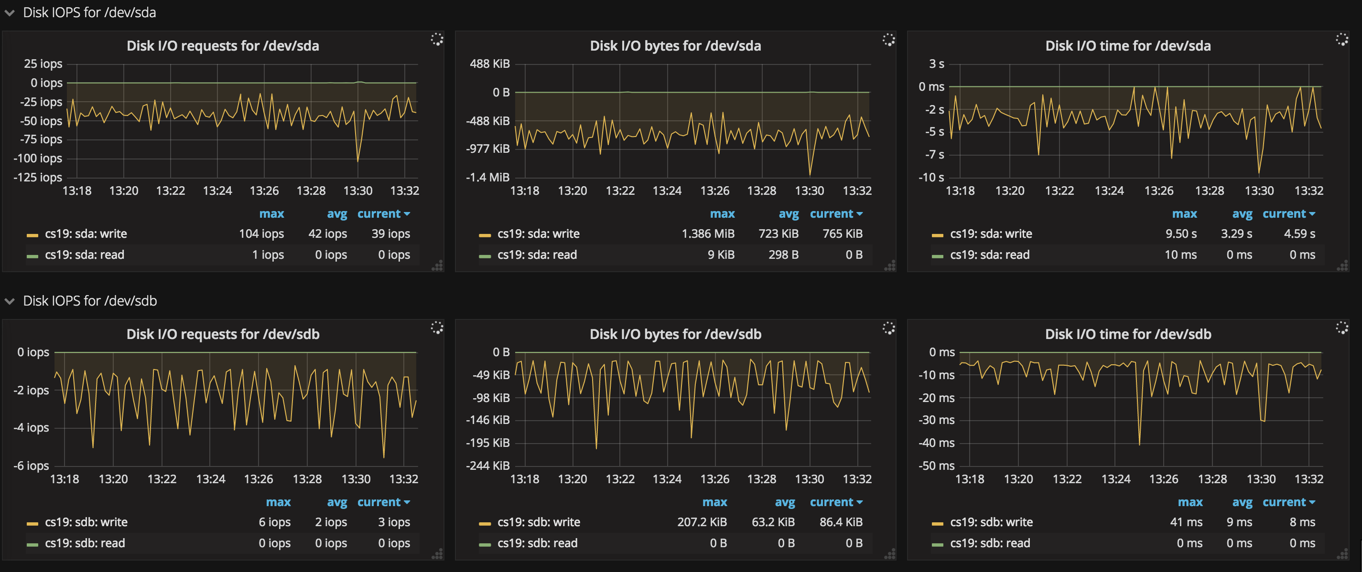
Task: Sort sdb bytes legend by avg
Action: point(785,502)
